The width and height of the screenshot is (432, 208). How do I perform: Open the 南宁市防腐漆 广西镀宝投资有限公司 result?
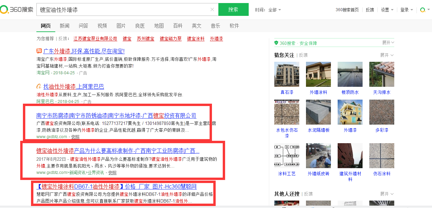[116, 116]
